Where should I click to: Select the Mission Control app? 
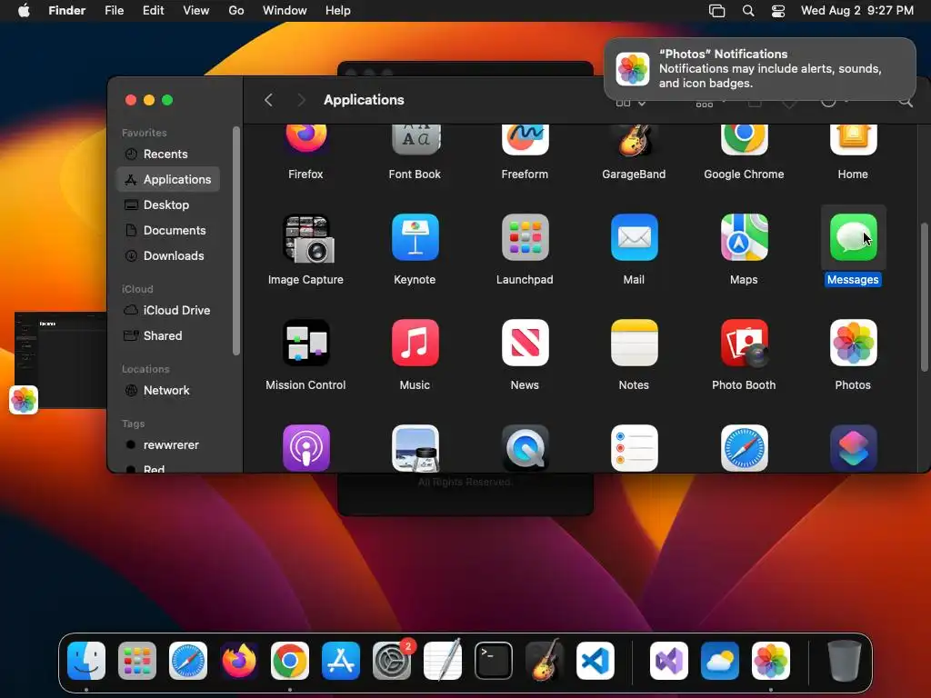305,343
